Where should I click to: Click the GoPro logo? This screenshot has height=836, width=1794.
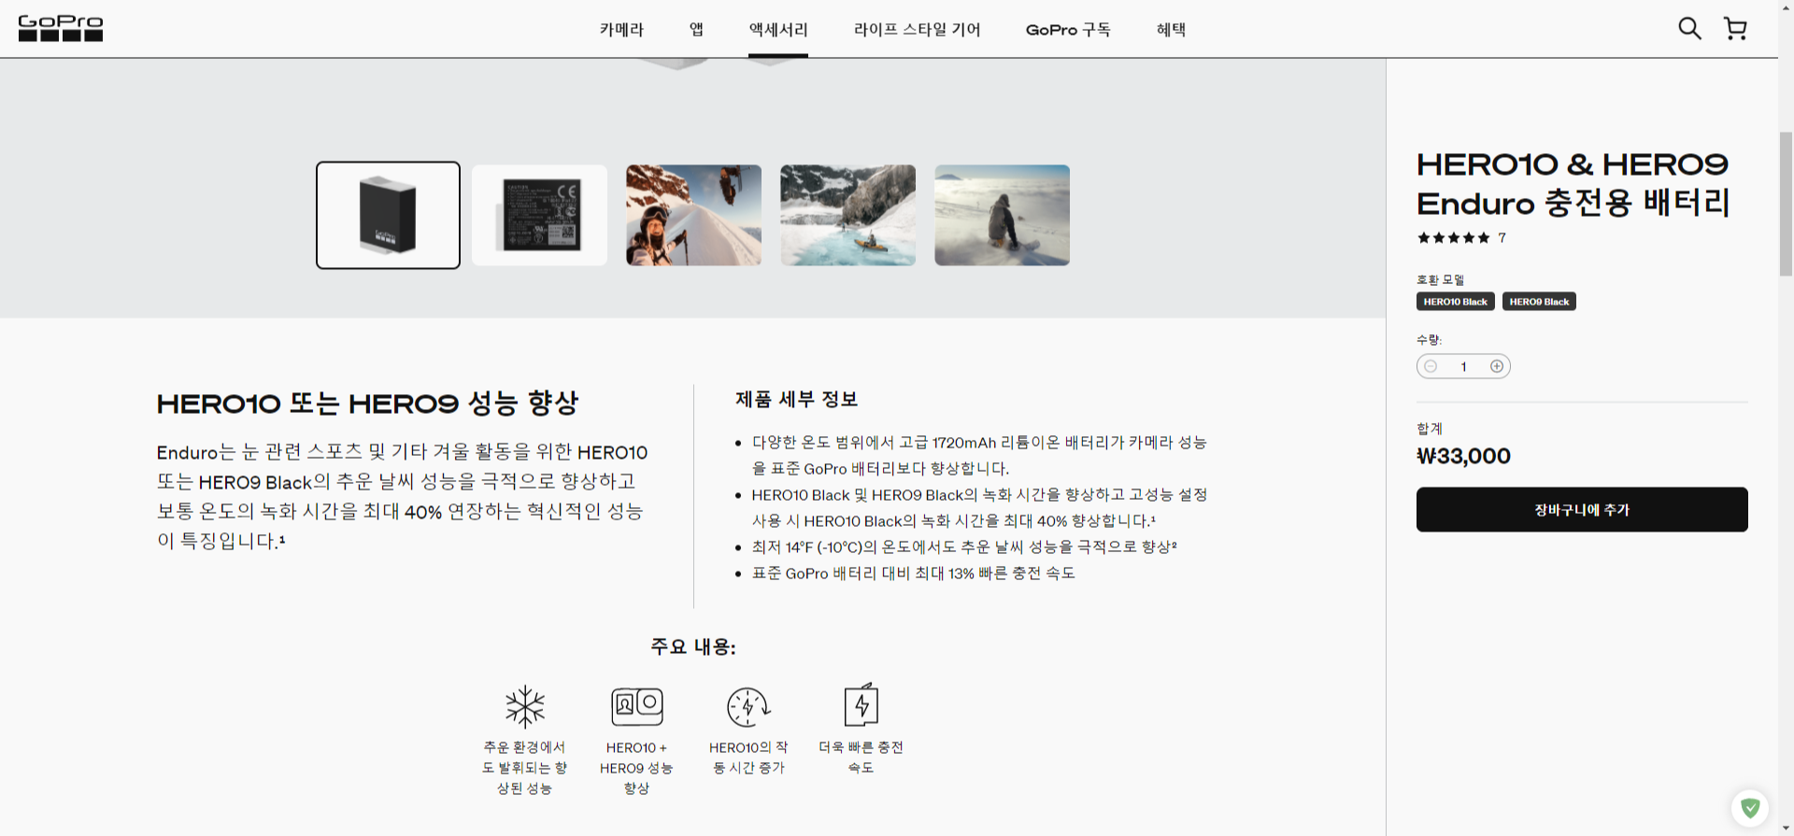click(x=61, y=28)
